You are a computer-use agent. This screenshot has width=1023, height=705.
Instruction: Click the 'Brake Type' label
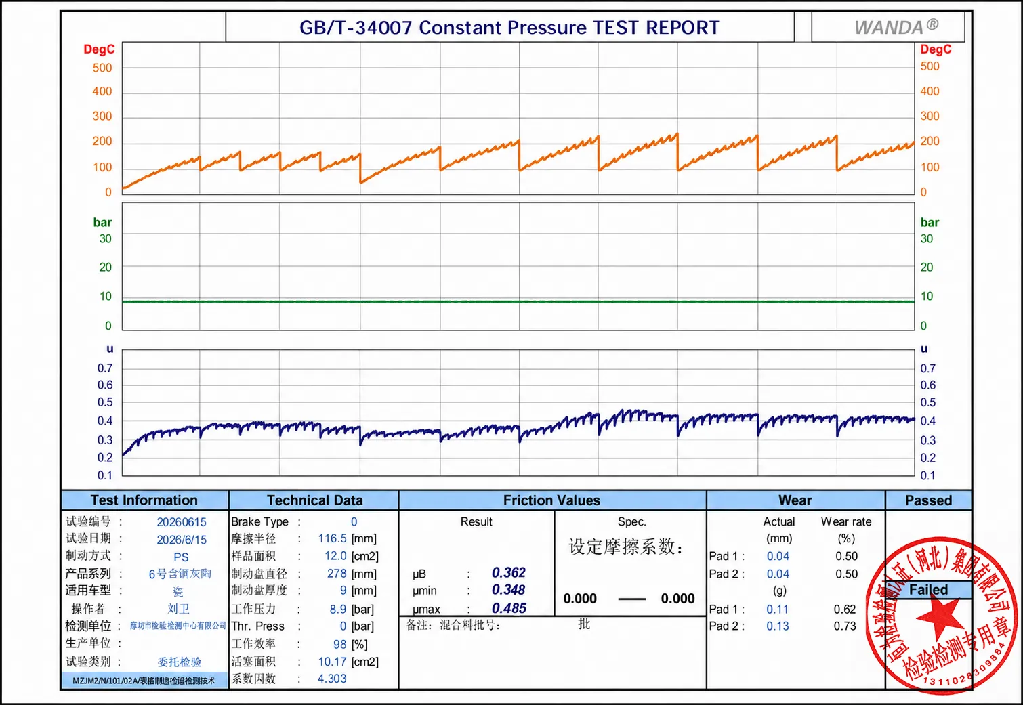[x=259, y=521]
